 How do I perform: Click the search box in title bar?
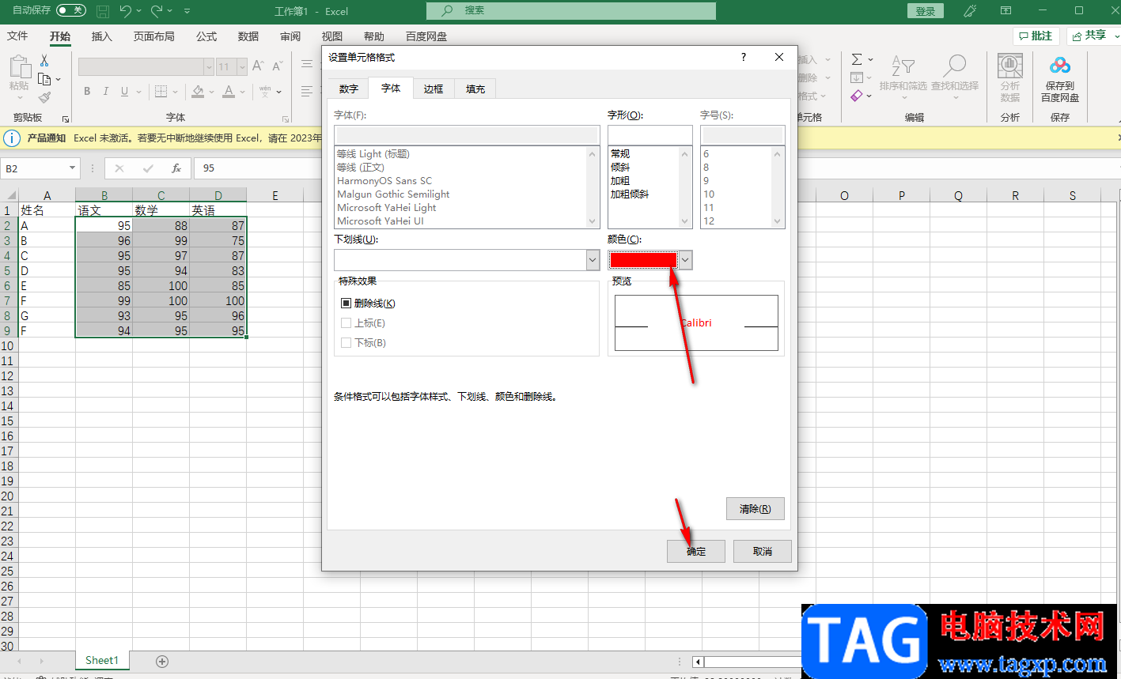click(571, 10)
